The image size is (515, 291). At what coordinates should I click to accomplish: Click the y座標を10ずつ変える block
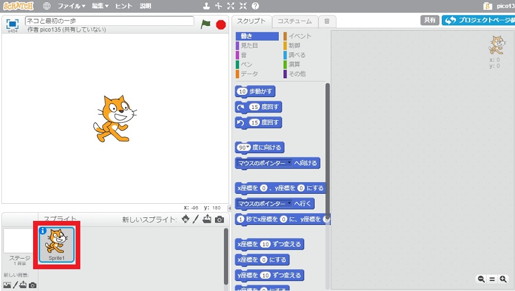[270, 275]
